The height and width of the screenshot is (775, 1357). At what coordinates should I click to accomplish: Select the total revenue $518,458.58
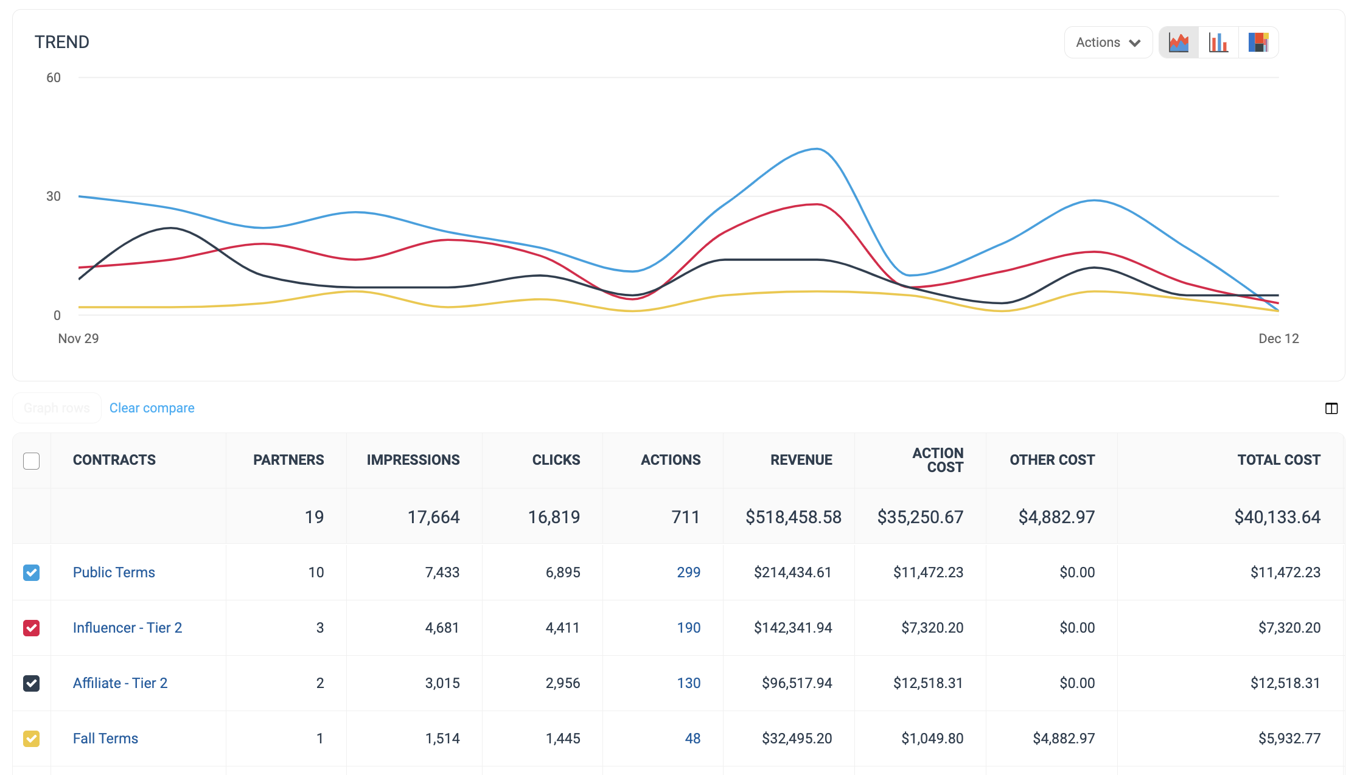point(794,517)
